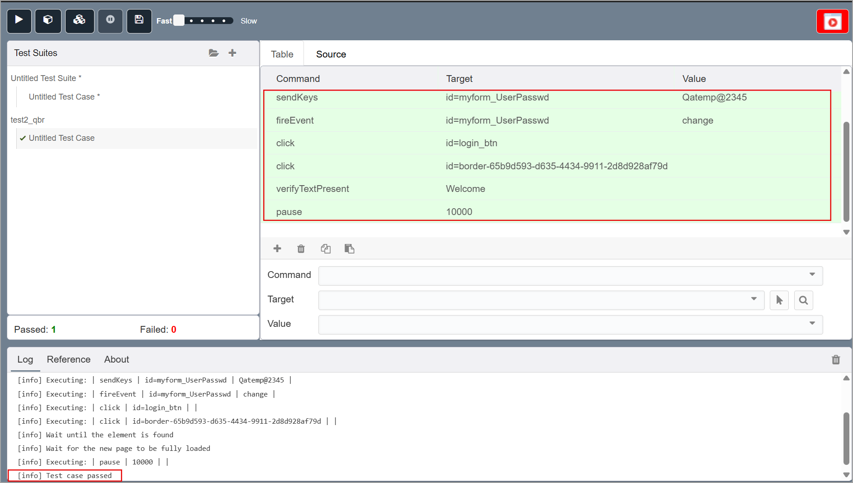Click the Save (floppy disk) icon

pyautogui.click(x=139, y=21)
